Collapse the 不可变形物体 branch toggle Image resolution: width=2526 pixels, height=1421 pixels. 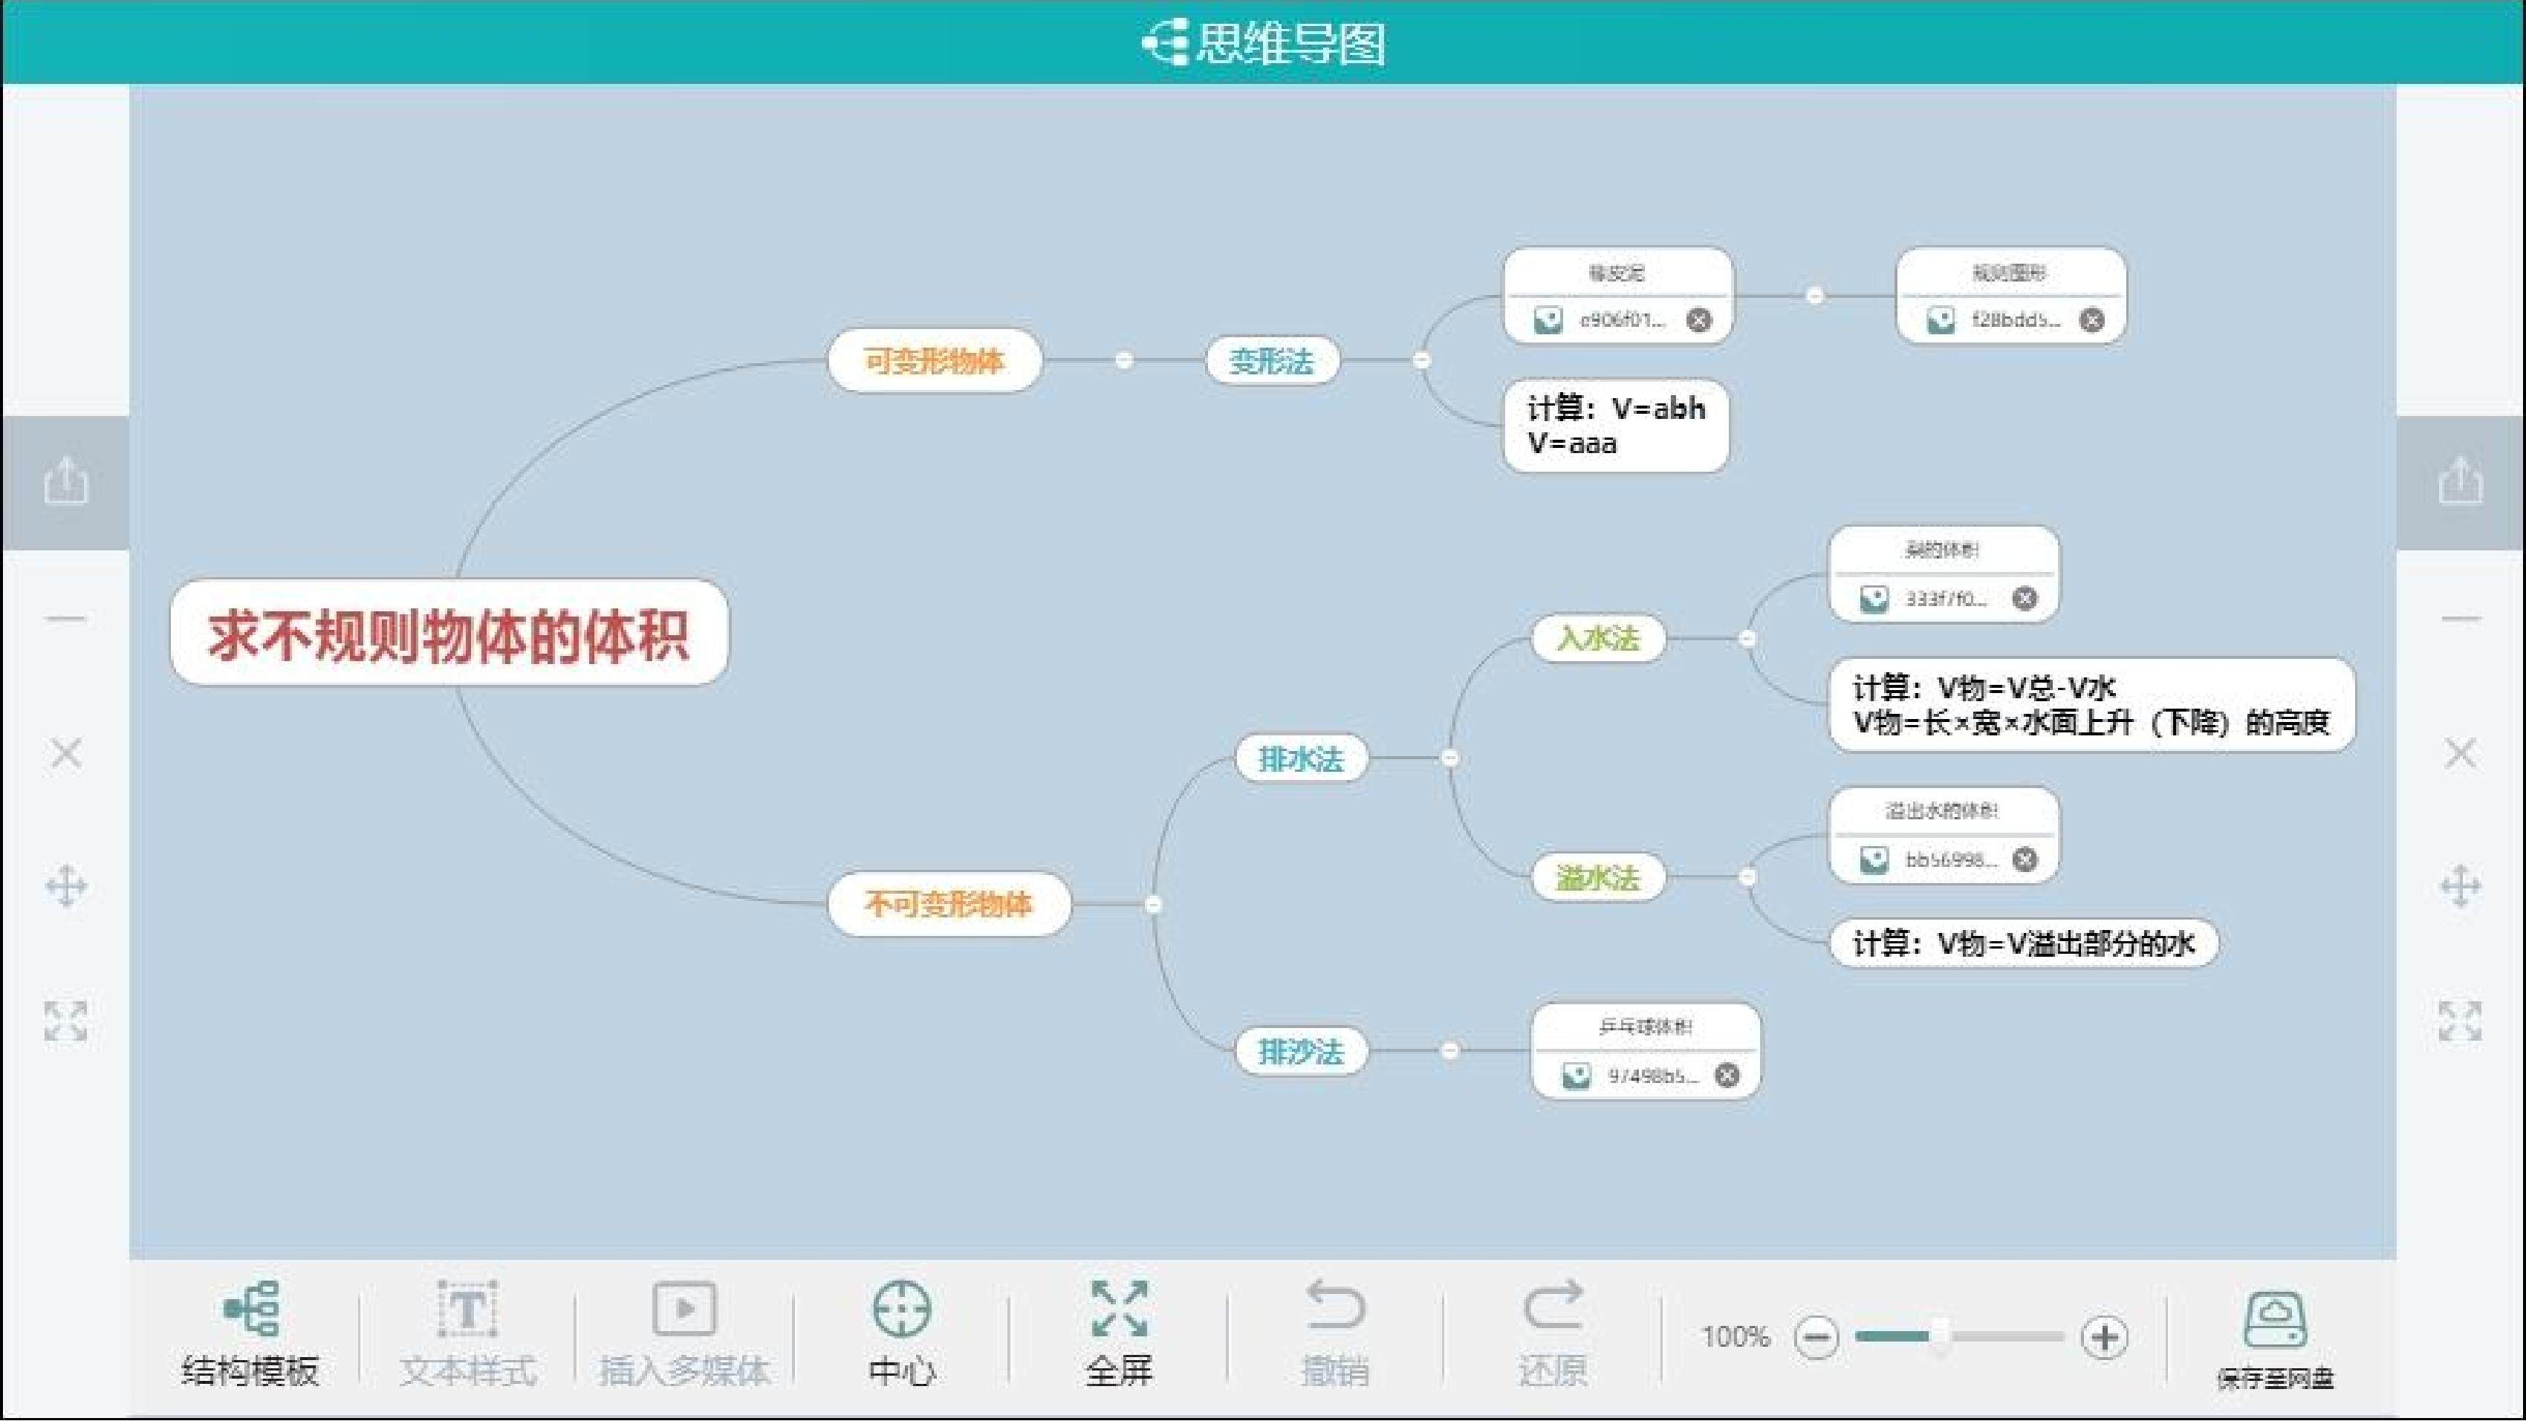tap(1153, 904)
